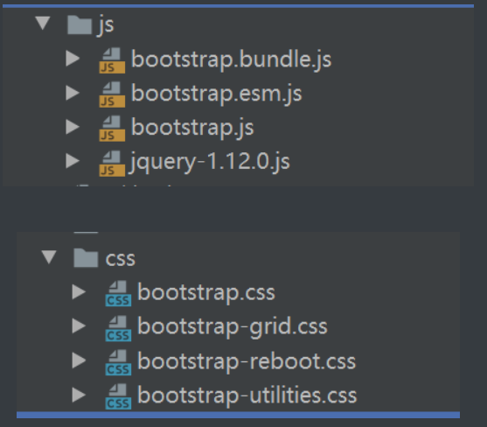487x427 pixels.
Task: Click the js folder icon
Action: [x=80, y=24]
